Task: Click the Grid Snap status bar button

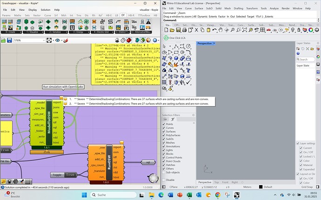Action: pos(307,187)
